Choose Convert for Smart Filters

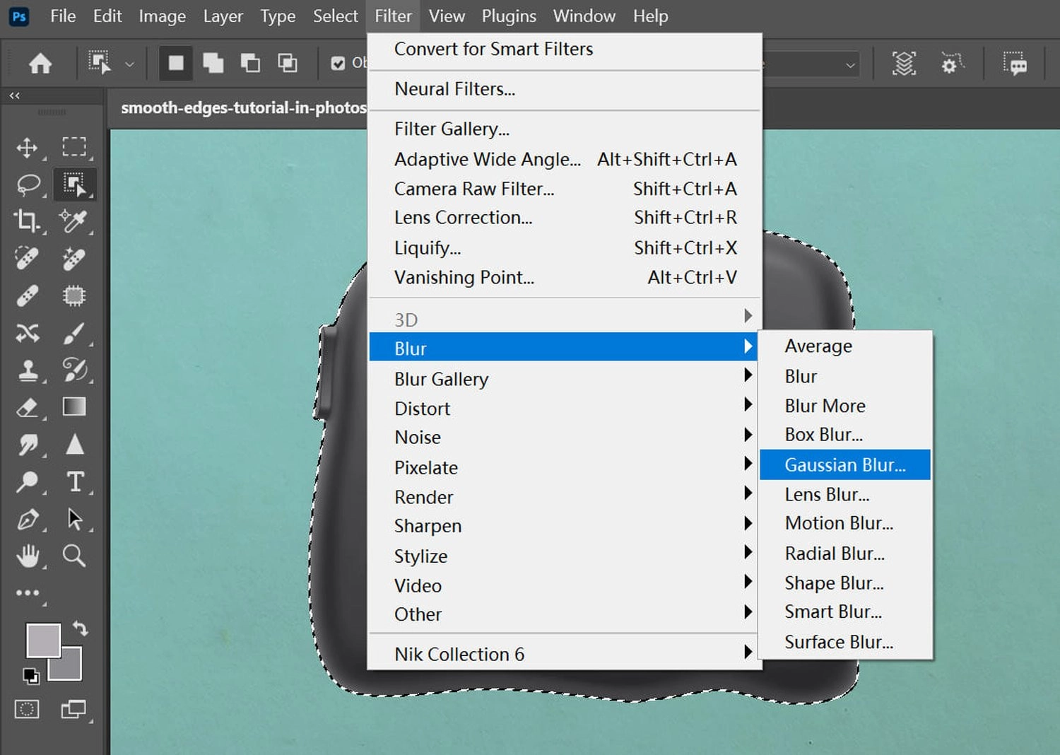tap(563, 49)
